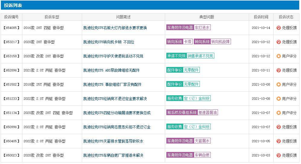This screenshot has width=301, height=164.
Task: Click the 典型问题 column header
Action: (x=207, y=17)
